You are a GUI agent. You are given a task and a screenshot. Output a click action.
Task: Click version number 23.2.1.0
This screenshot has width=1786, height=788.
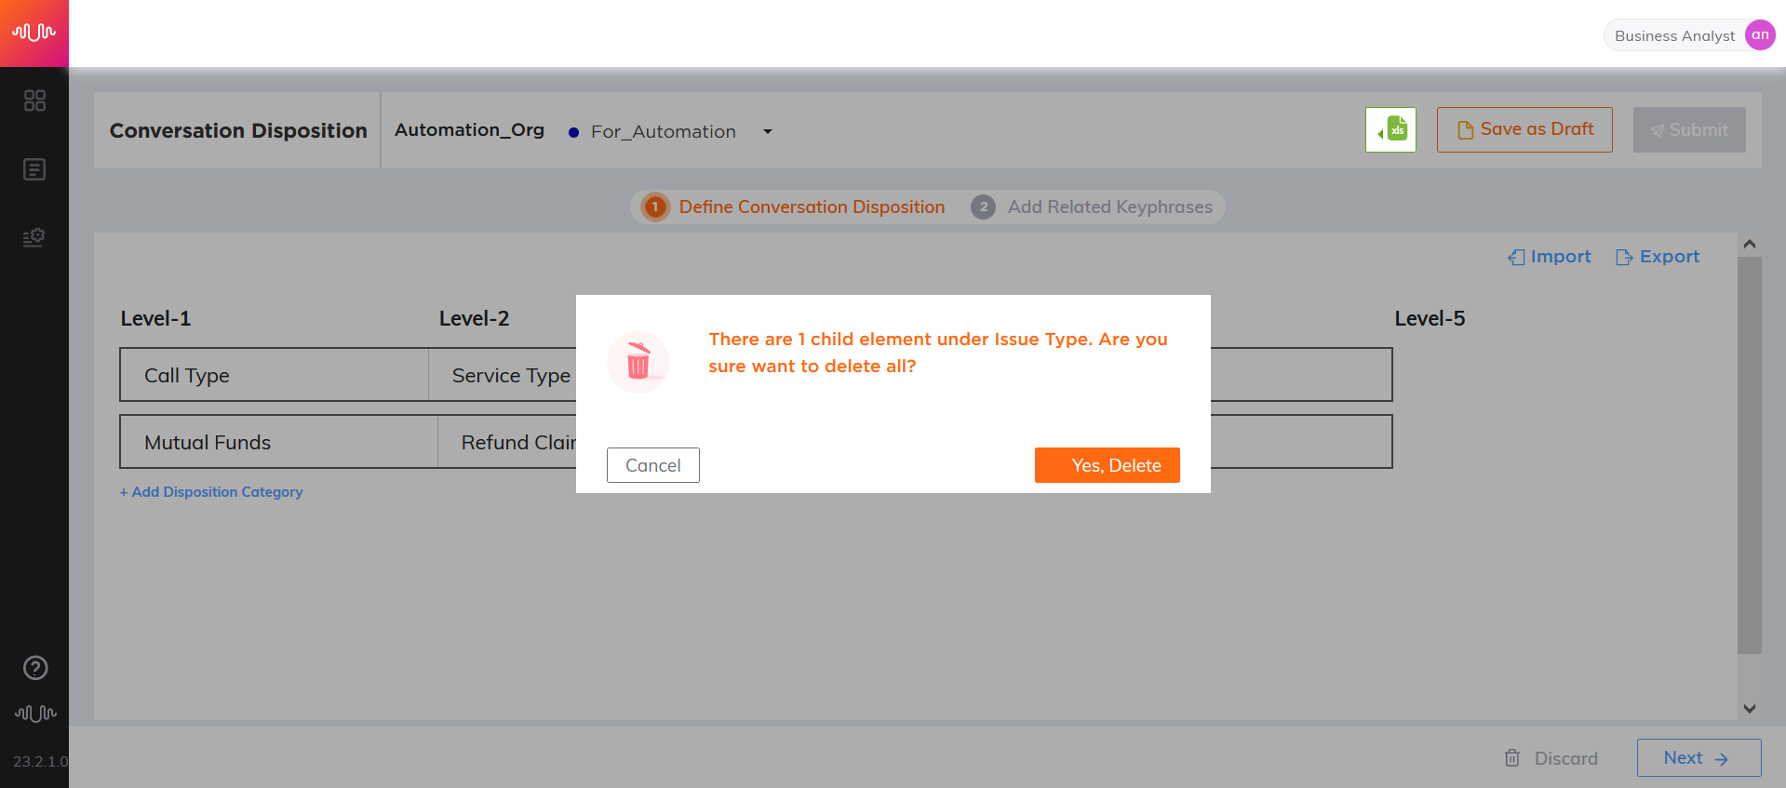[x=40, y=761]
